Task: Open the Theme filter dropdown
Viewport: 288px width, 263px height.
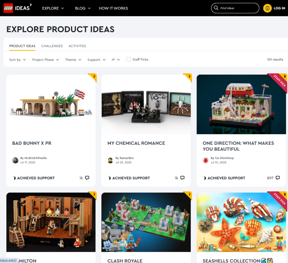Action: [x=73, y=60]
